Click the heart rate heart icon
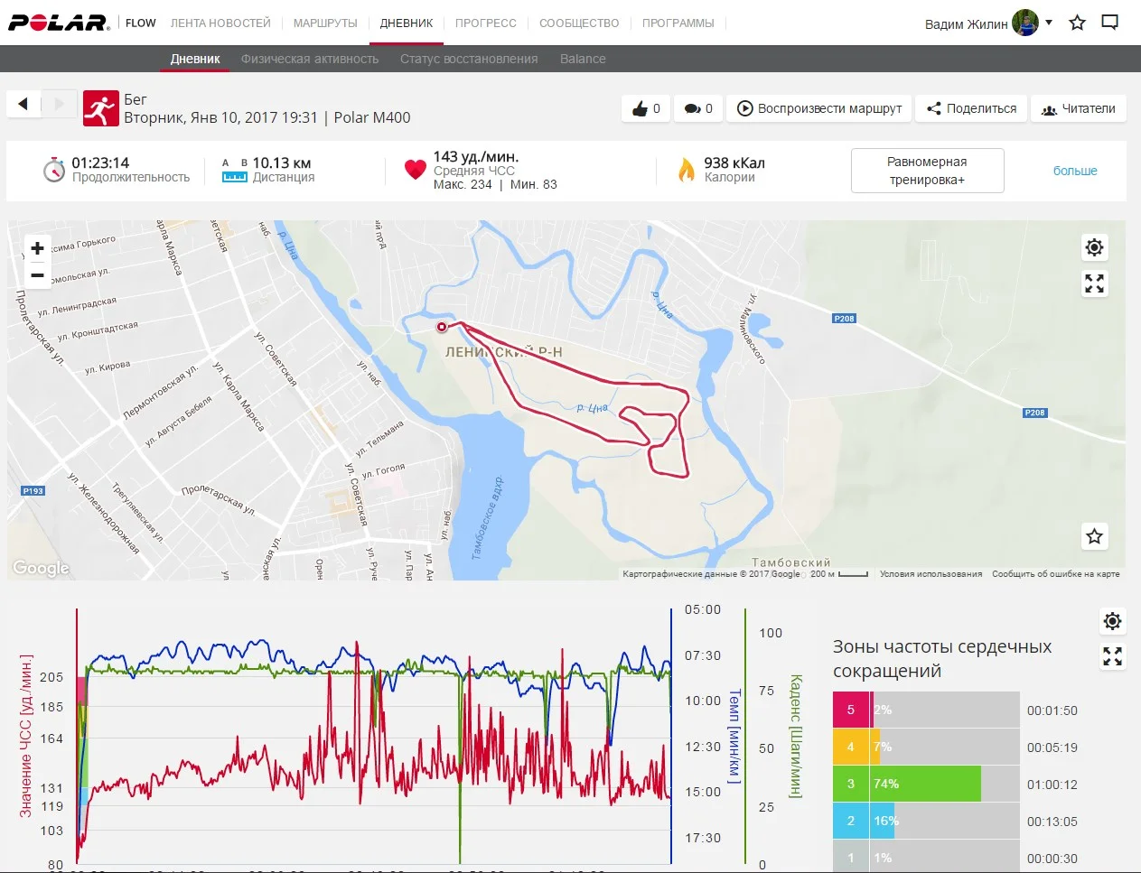 tap(415, 170)
